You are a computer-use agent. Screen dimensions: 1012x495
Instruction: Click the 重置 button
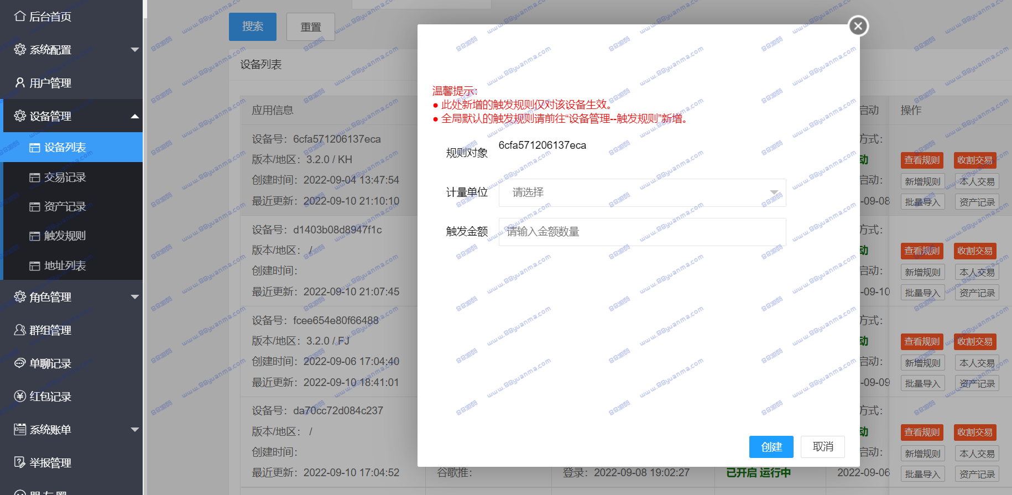click(311, 27)
